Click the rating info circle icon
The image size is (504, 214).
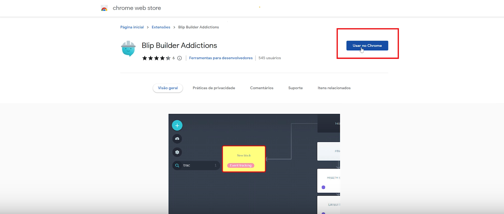coord(180,58)
